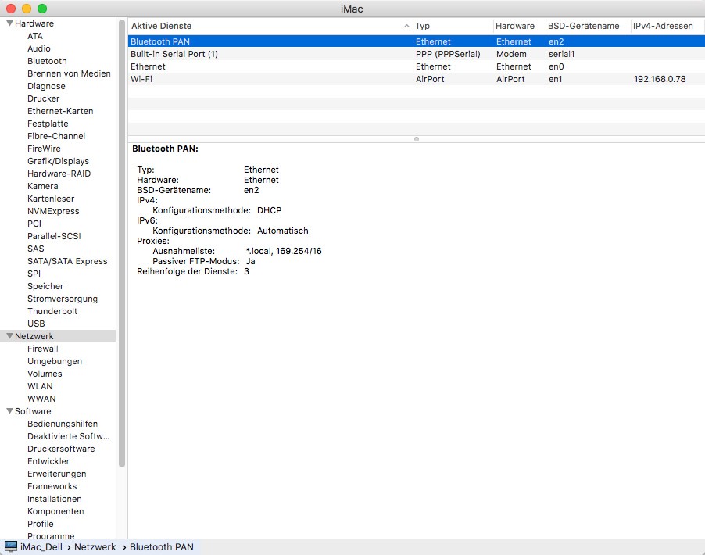Select Thunderbolt in the sidebar
This screenshot has width=705, height=555.
tap(52, 311)
